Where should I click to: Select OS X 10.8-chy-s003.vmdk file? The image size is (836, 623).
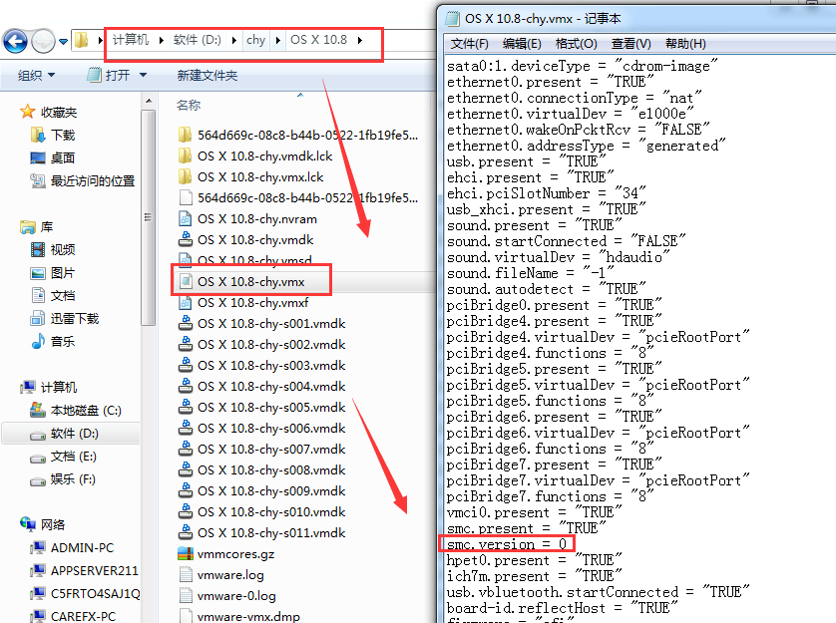coord(261,365)
